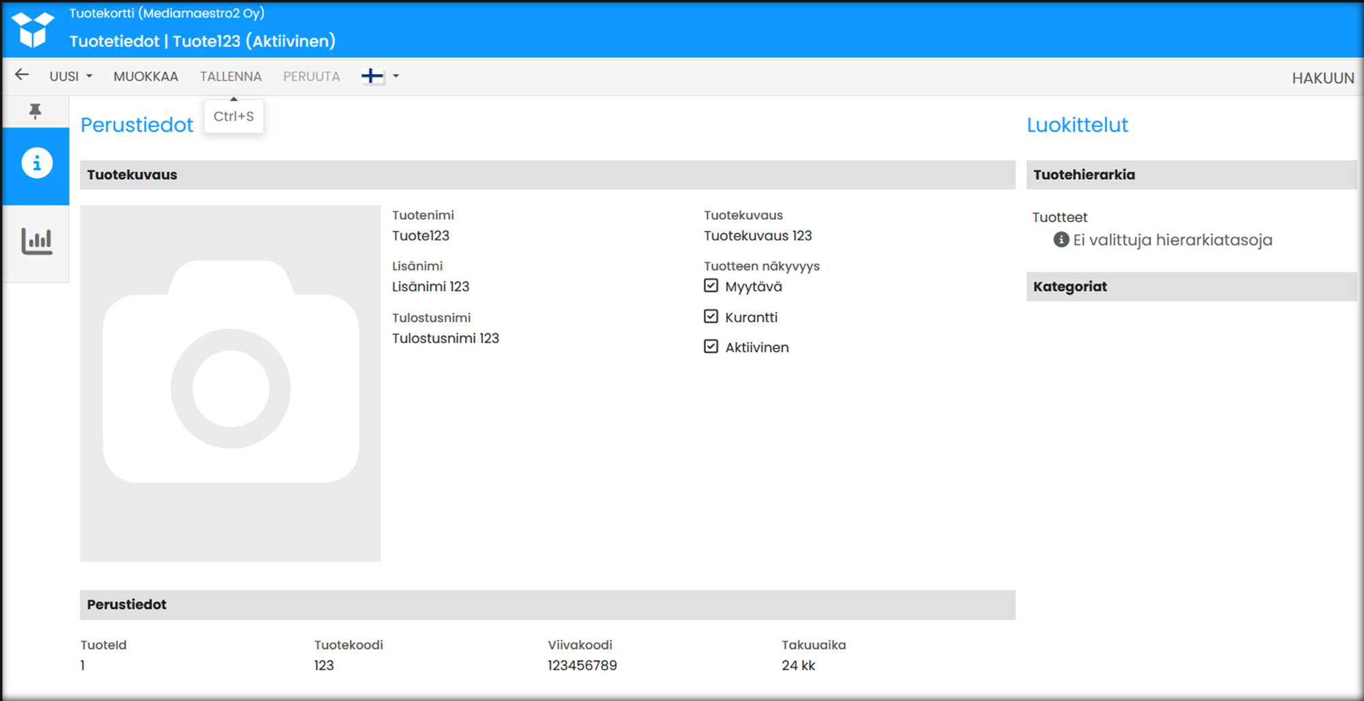Toggle the Myytävä checkbox
This screenshot has width=1364, height=701.
[x=711, y=286]
